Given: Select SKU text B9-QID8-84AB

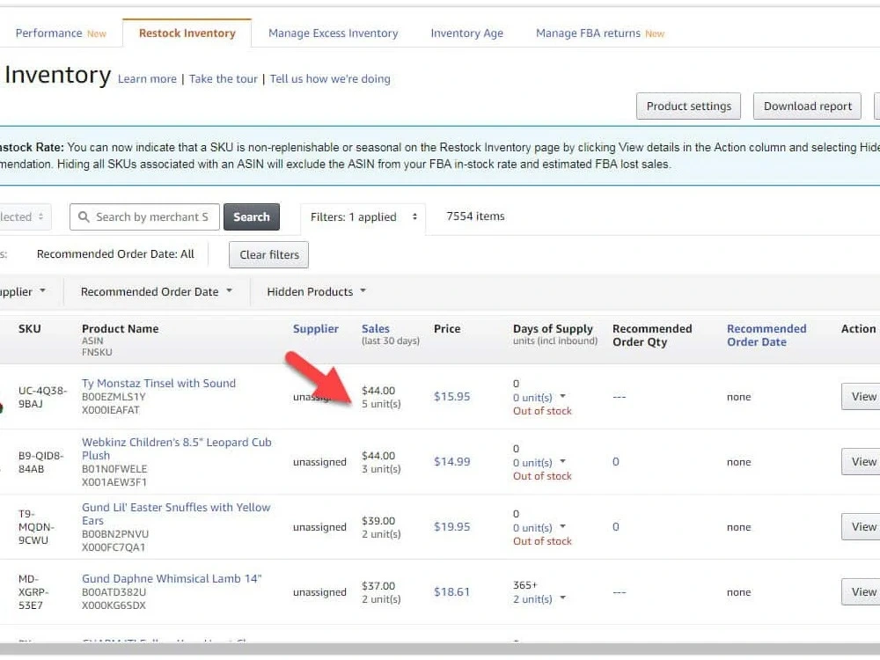Looking at the screenshot, I should click(x=41, y=462).
